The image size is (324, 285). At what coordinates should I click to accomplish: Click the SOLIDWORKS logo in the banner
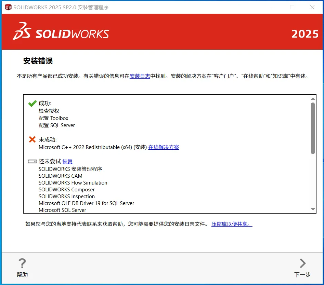61,31
